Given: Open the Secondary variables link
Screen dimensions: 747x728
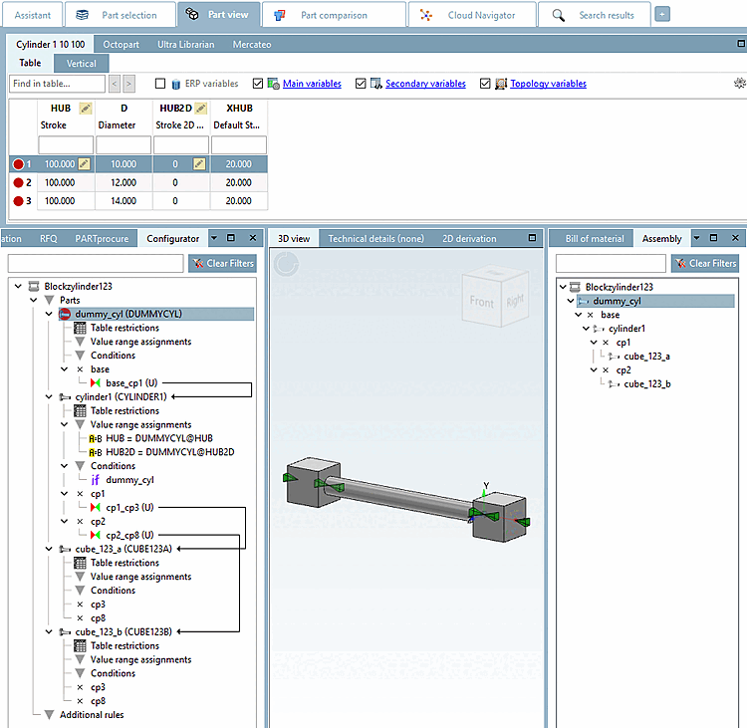Looking at the screenshot, I should pos(425,85).
